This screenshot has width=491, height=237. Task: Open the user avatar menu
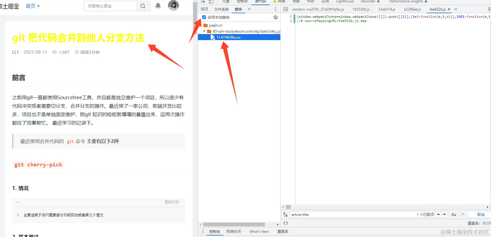tap(173, 5)
